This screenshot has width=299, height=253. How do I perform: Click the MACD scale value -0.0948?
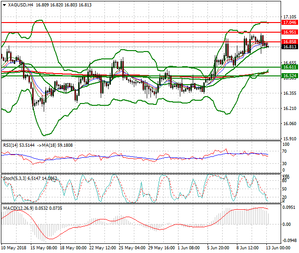coord(289,241)
